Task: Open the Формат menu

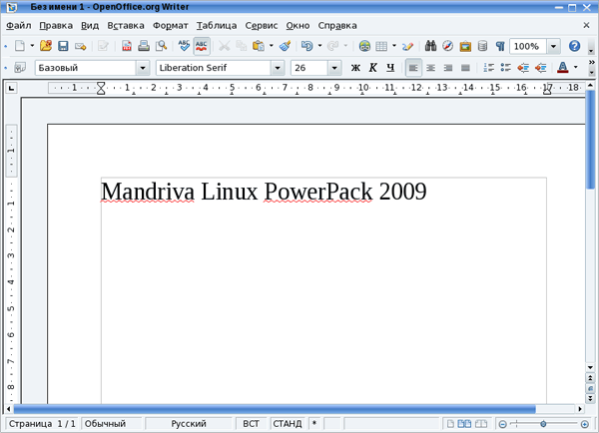Action: (x=171, y=26)
